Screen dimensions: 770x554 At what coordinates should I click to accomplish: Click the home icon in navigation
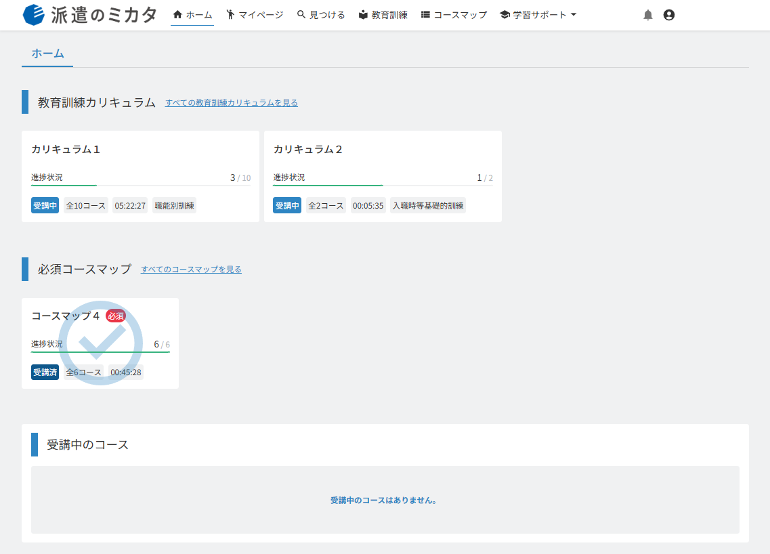coord(177,15)
